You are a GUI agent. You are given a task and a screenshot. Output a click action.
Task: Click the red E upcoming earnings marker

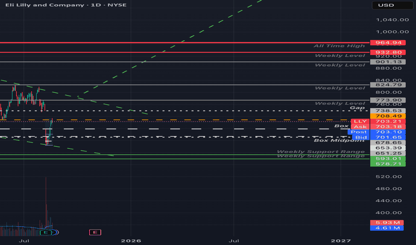[x=95, y=233]
